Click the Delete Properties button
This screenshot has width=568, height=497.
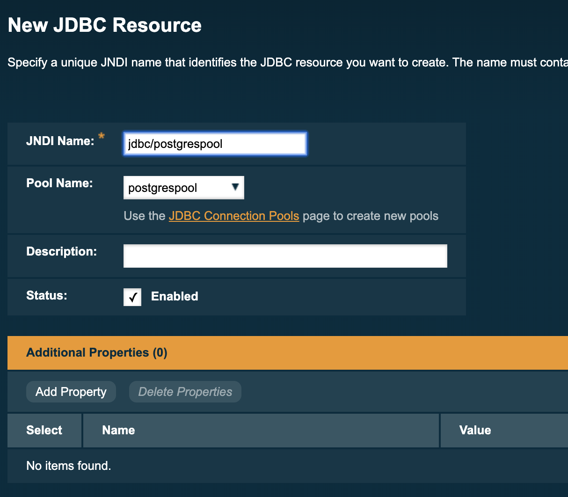[185, 392]
